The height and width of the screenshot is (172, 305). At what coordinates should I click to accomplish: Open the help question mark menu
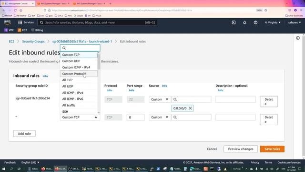coord(255,22)
